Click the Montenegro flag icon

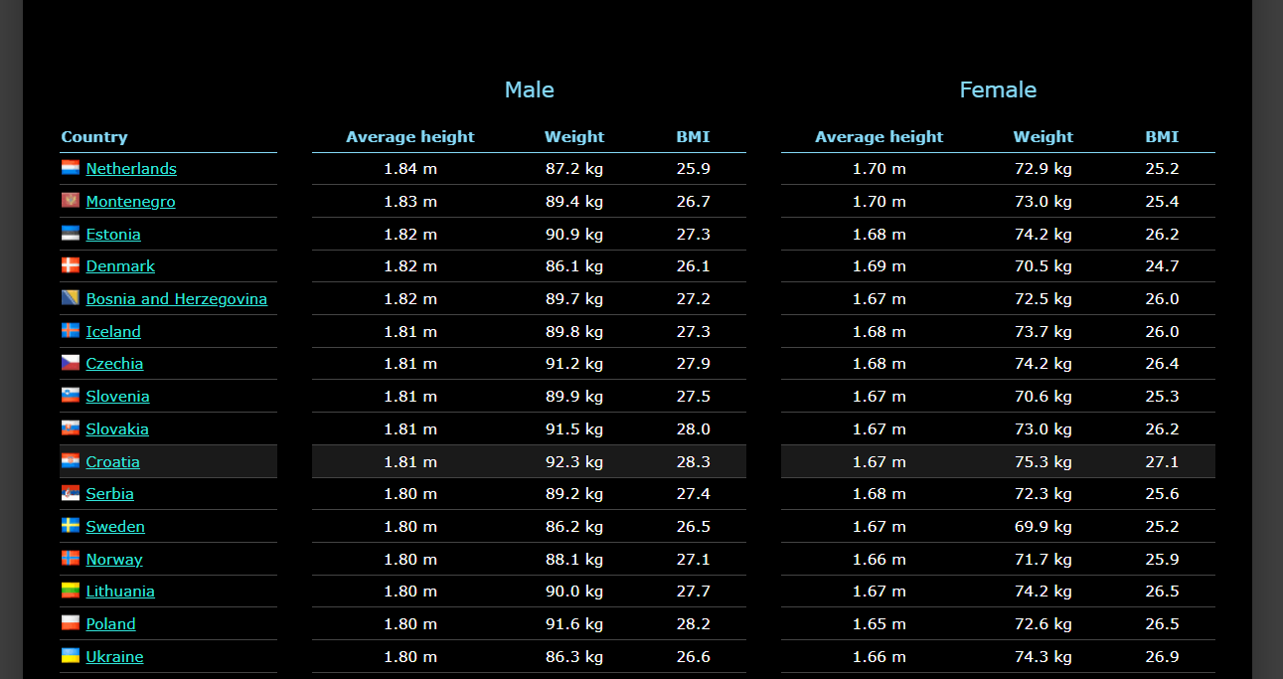(x=71, y=201)
